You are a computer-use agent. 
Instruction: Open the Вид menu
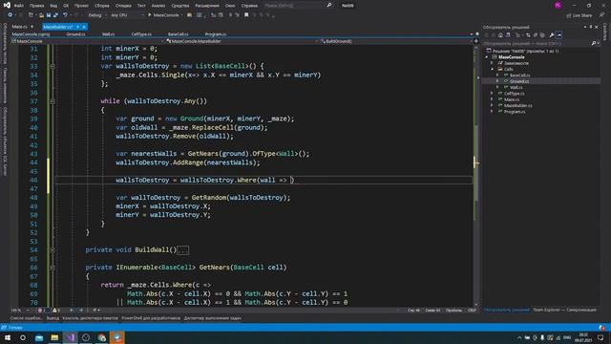[x=53, y=6]
